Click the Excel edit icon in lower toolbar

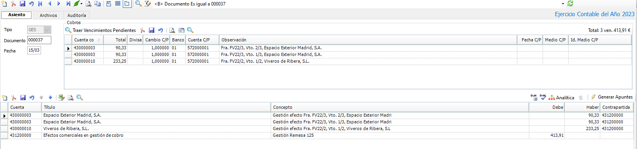pos(61,97)
